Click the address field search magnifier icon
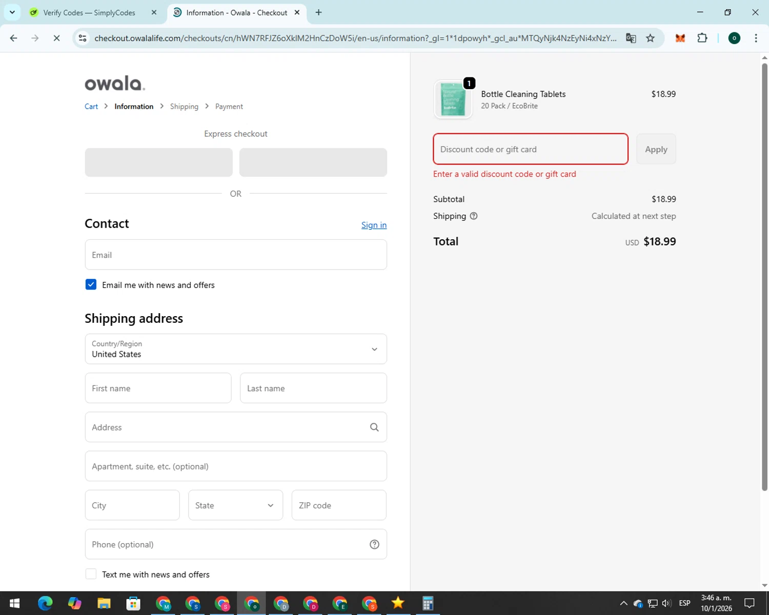Image resolution: width=769 pixels, height=615 pixels. 374,427
